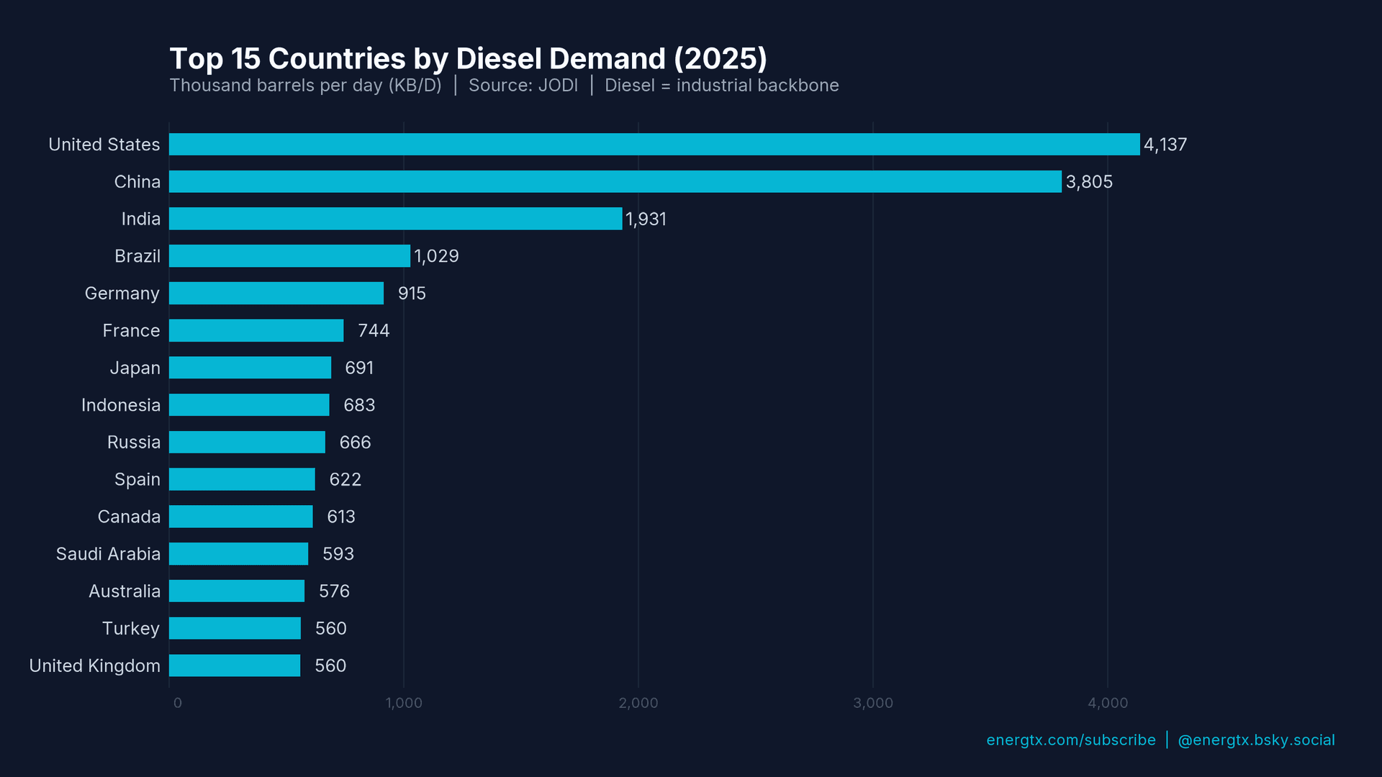Select the France axis label
The width and height of the screenshot is (1382, 777).
point(132,330)
